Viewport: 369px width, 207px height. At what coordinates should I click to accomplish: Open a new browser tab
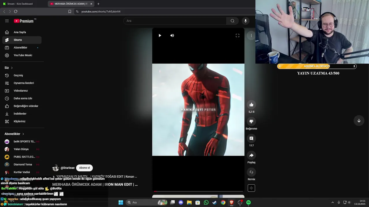pyautogui.click(x=98, y=4)
